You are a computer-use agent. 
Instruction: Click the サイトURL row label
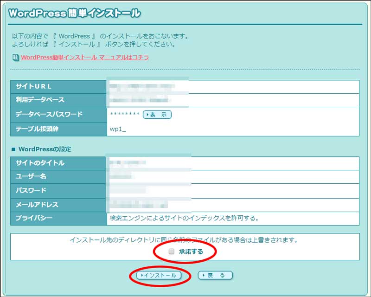coord(34,87)
